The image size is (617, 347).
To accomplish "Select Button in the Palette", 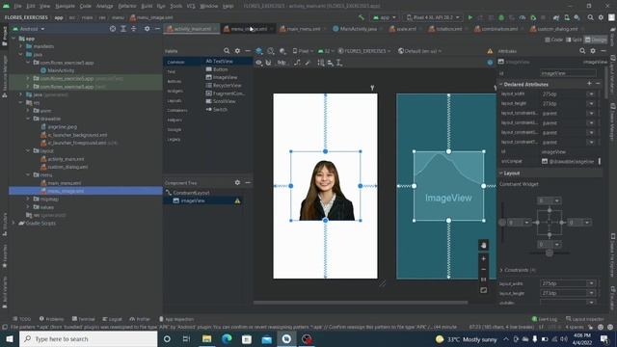I will tap(220, 69).
